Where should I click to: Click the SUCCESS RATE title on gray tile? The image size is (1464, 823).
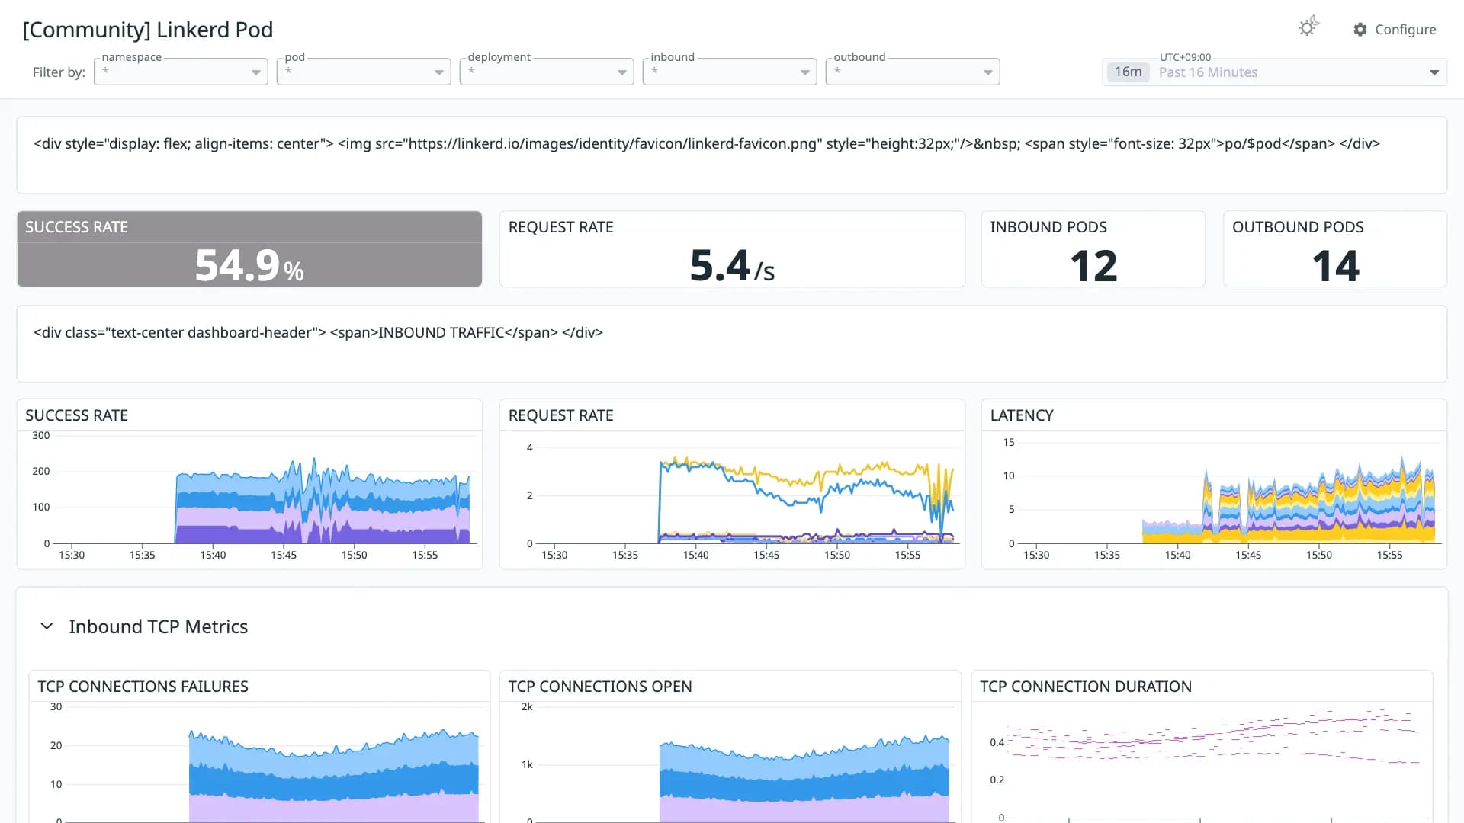pyautogui.click(x=76, y=227)
